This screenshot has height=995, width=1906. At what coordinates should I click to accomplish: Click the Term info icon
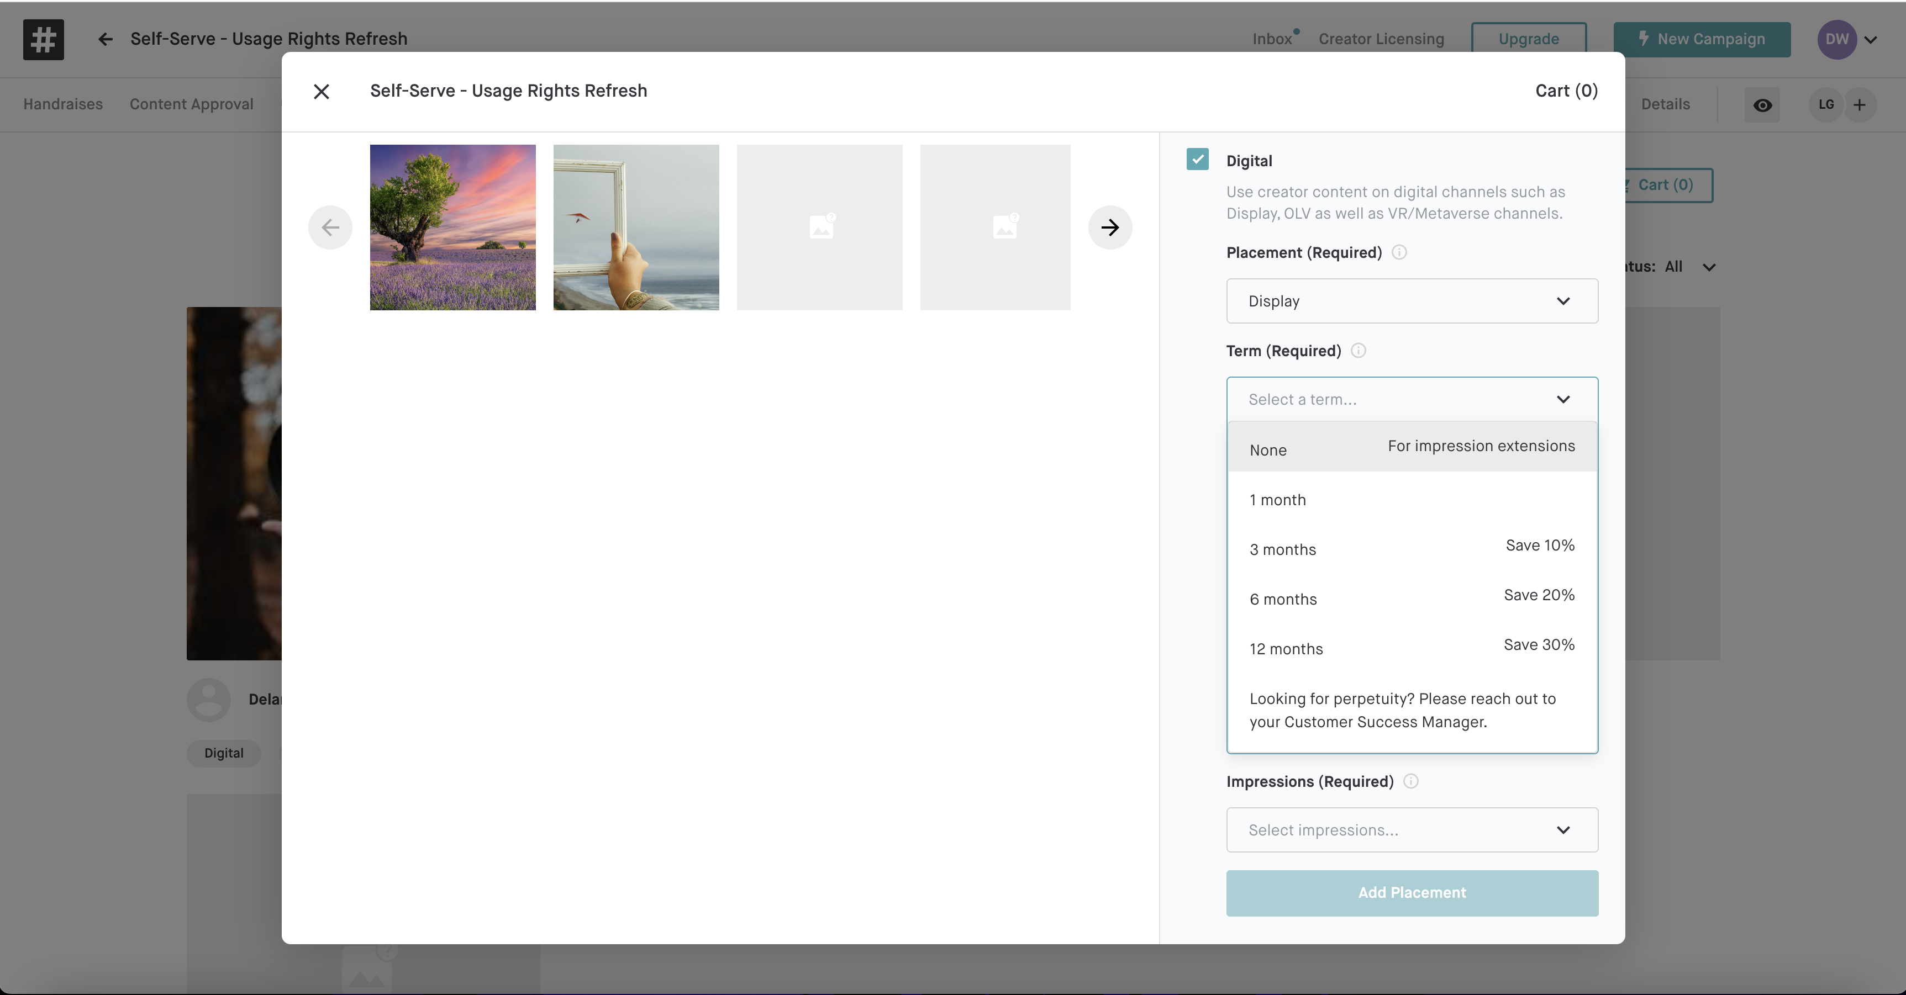(1359, 351)
